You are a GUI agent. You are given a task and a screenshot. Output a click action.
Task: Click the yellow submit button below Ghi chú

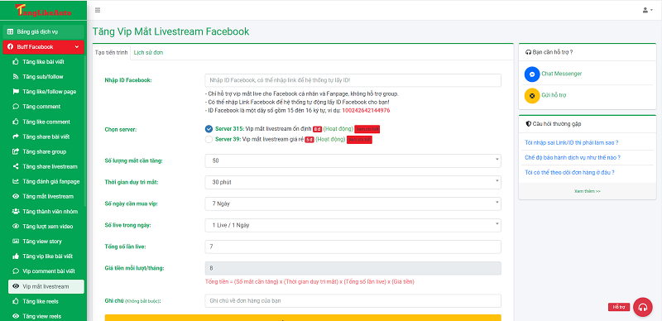(303, 318)
